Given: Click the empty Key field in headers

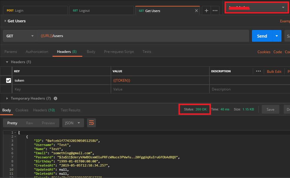Looking at the screenshot, I should coord(62,89).
